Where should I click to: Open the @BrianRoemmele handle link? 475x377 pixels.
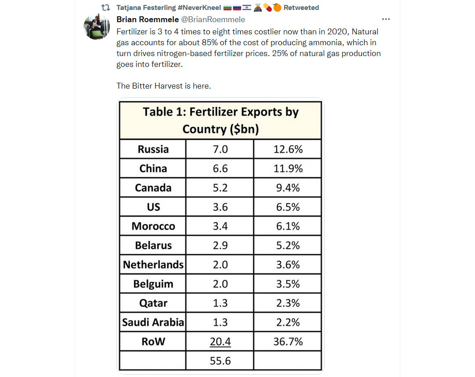(x=213, y=19)
